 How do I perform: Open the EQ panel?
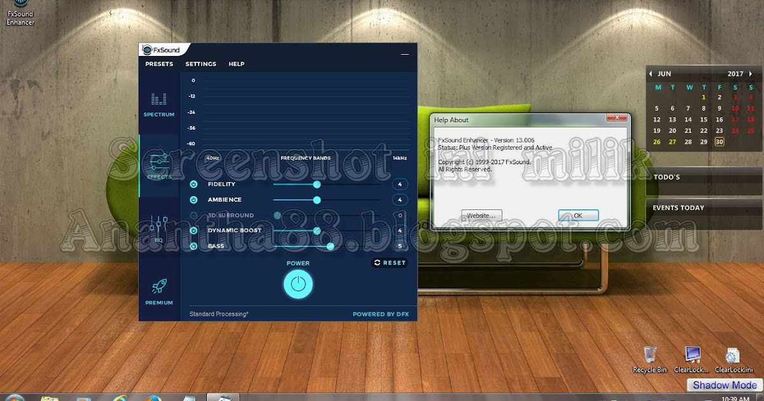pyautogui.click(x=159, y=229)
